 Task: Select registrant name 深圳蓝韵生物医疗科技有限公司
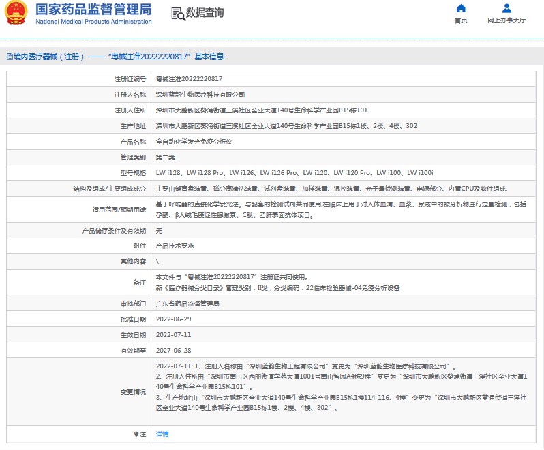click(200, 95)
